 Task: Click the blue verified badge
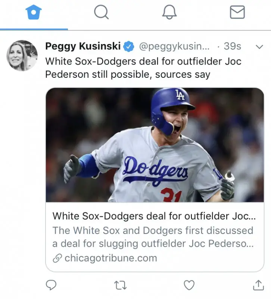click(129, 47)
